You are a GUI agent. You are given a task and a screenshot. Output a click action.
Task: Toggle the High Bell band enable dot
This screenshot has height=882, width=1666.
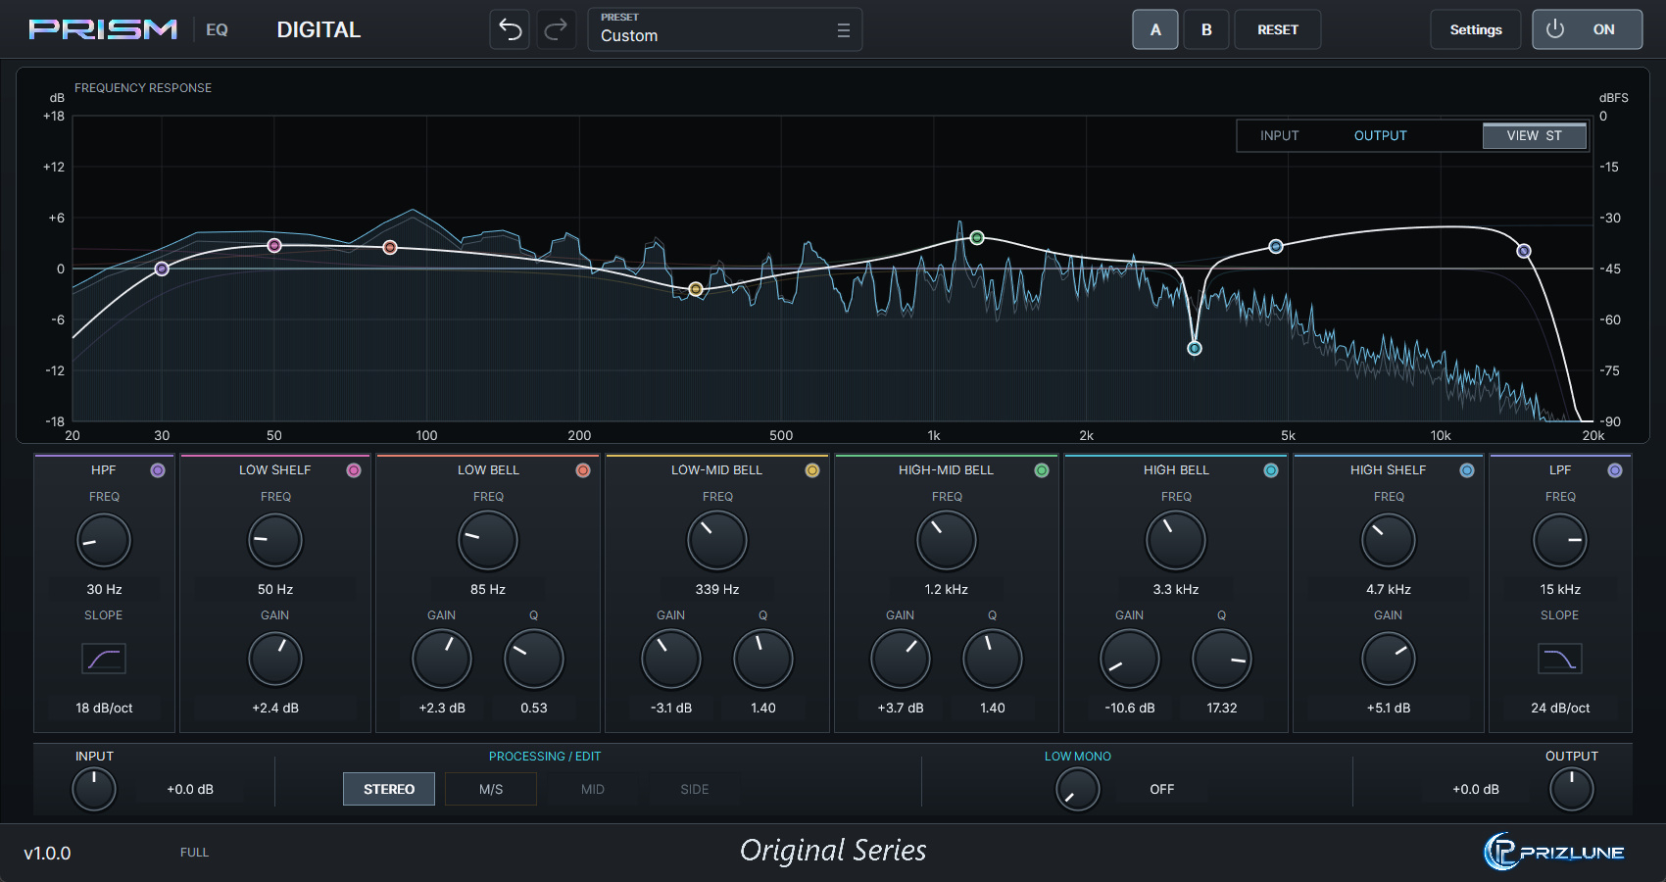point(1271,470)
